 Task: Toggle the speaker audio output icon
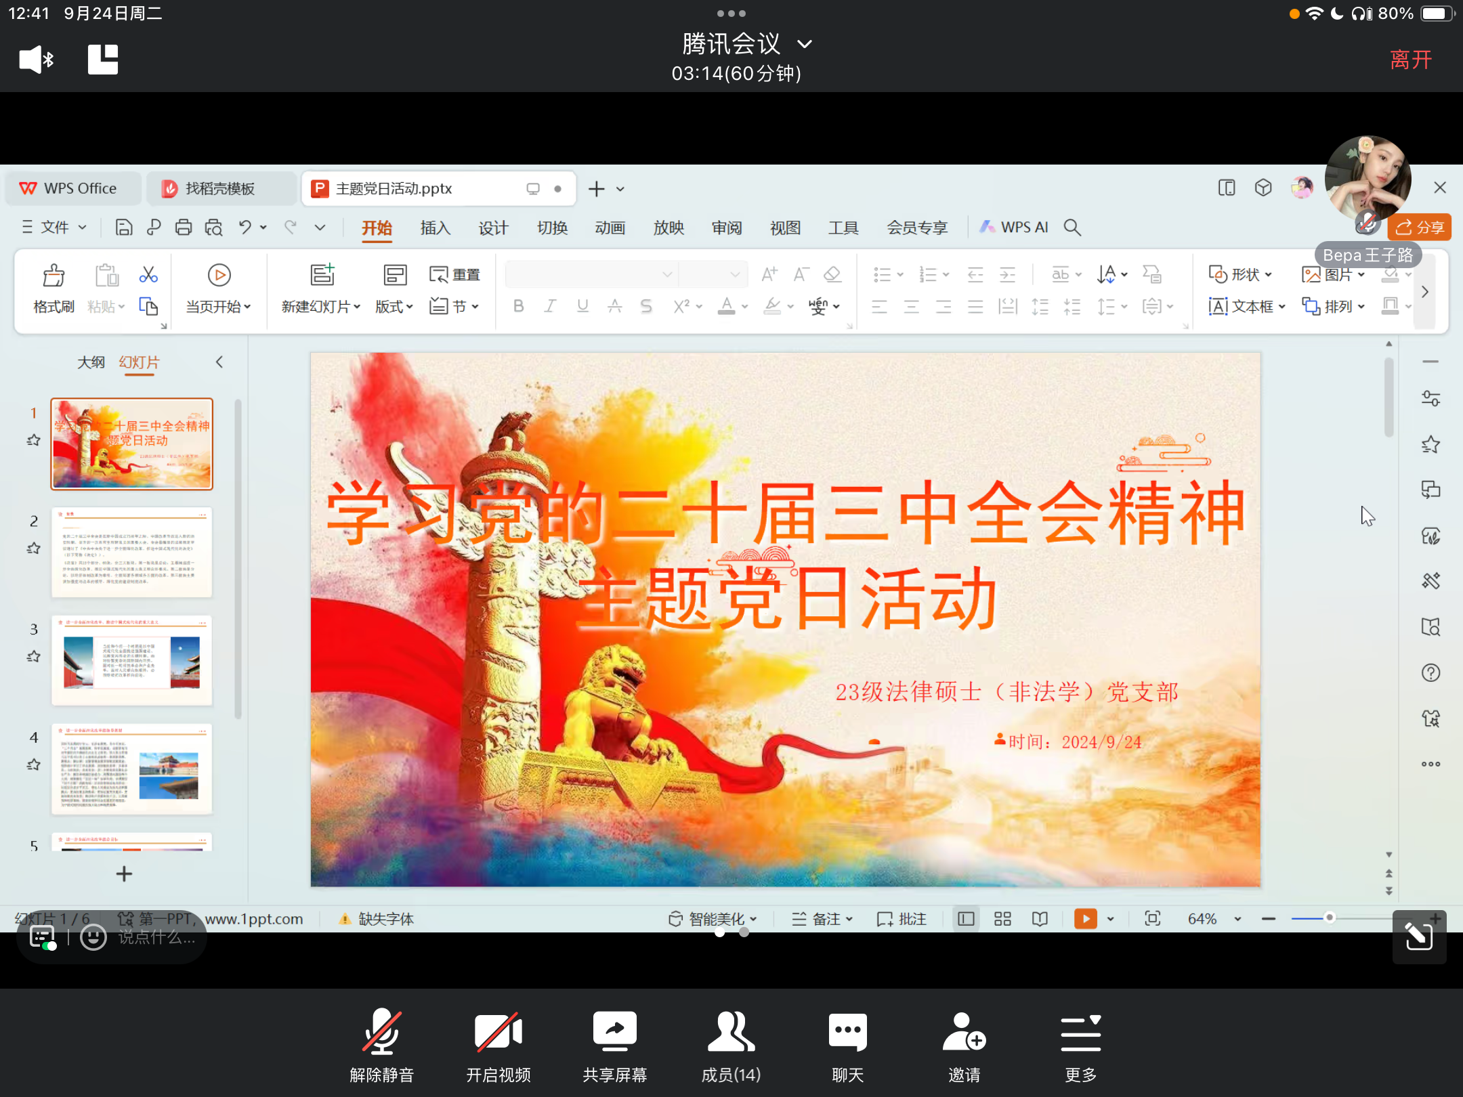(36, 60)
